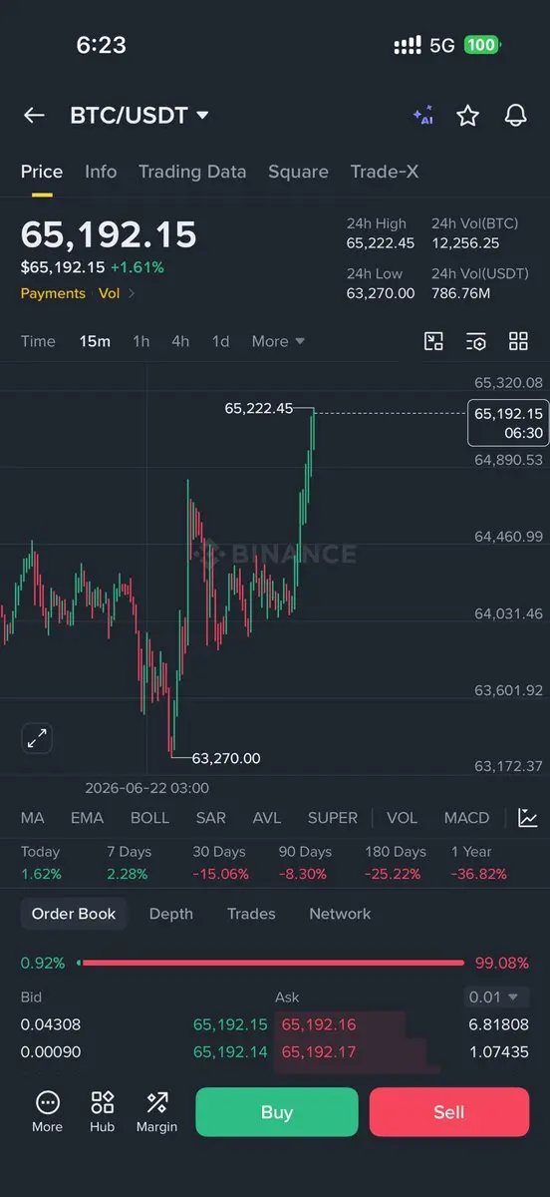This screenshot has width=550, height=1197.
Task: Tap the 180 Days -25.22% performance
Action: click(396, 863)
